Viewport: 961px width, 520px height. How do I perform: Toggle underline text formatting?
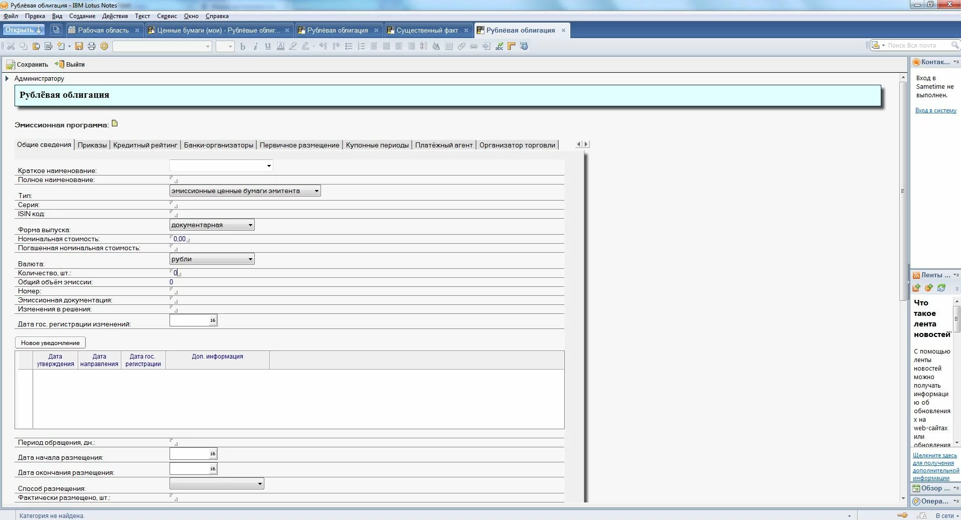click(268, 46)
